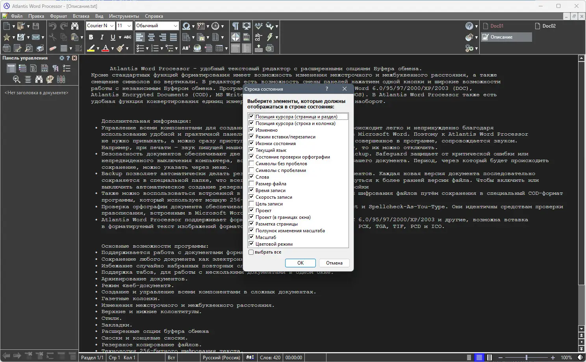Uncheck 'Позиция курсора (строка и колонка)'
Screen dimensions: 586x362
251,123
